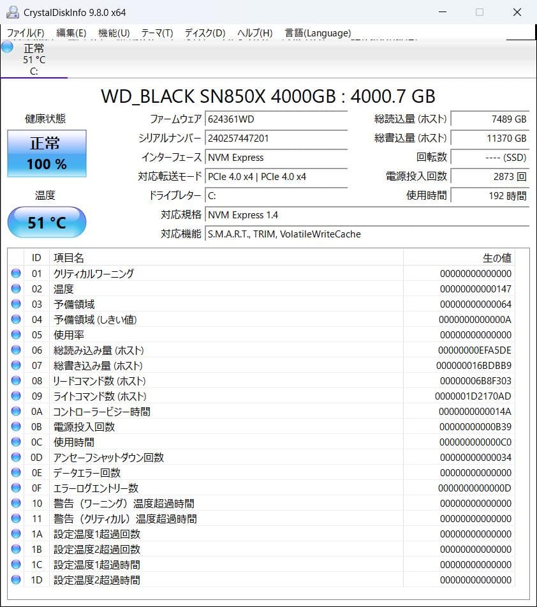Click the raw value 00000000EFA5DE
Screen dimensions: 537x607
tap(474, 350)
